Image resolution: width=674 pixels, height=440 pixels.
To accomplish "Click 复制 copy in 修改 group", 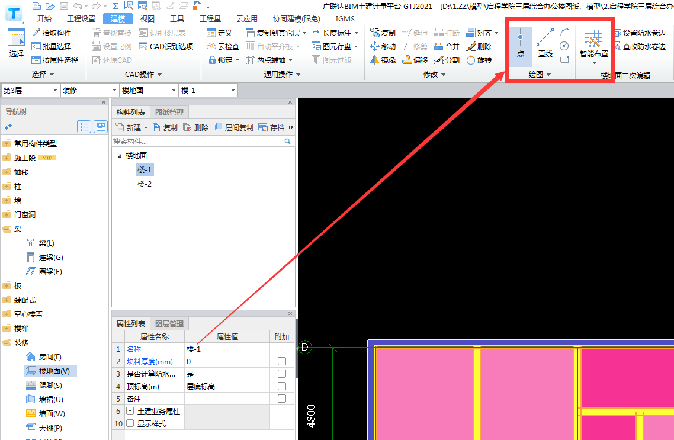I will coord(383,33).
